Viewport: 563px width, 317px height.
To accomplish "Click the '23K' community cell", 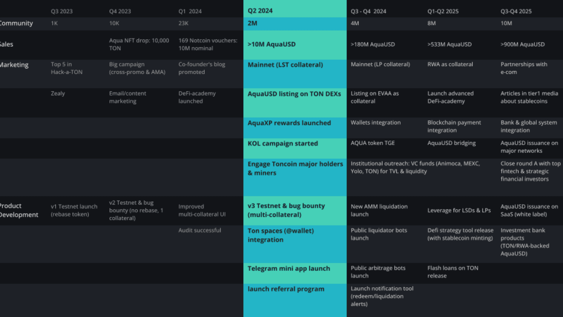I will click(x=183, y=23).
